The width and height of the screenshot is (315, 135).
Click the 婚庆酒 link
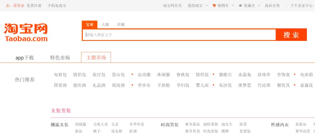click(80, 85)
